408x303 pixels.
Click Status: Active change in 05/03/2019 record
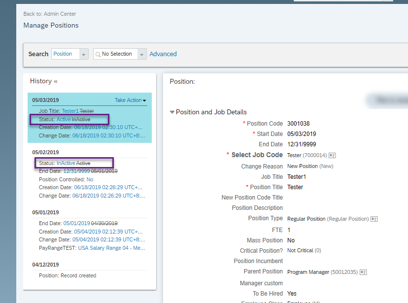click(65, 119)
